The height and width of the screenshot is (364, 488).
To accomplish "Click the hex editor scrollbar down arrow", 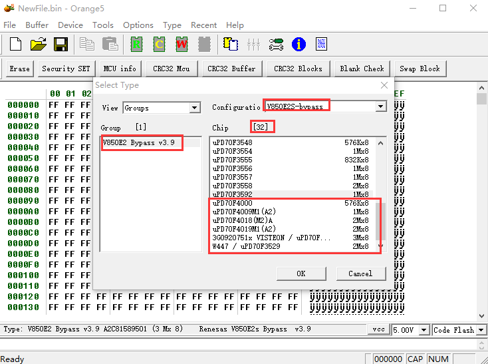I will point(482,316).
